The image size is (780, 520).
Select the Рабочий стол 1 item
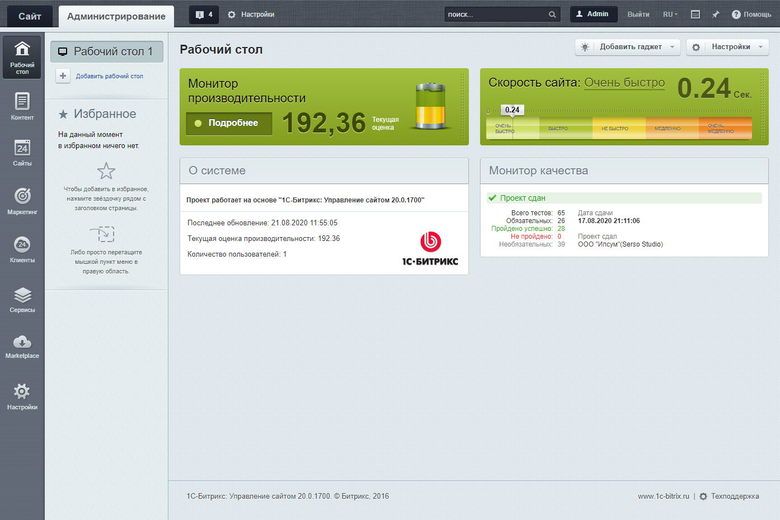tap(107, 51)
